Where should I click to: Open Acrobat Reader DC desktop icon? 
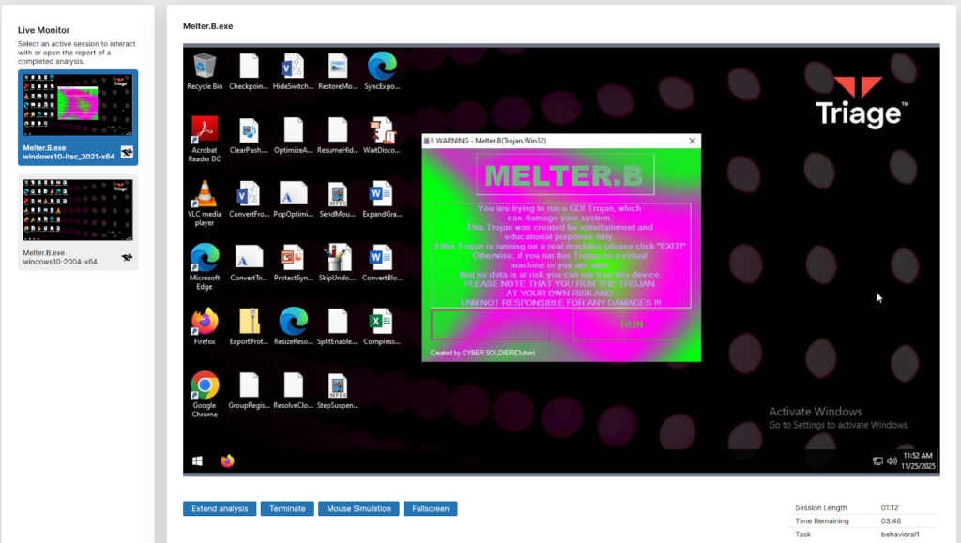205,130
